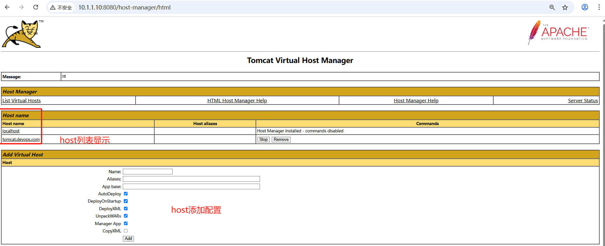
Task: Open the Host Manager Help link
Action: tap(416, 100)
